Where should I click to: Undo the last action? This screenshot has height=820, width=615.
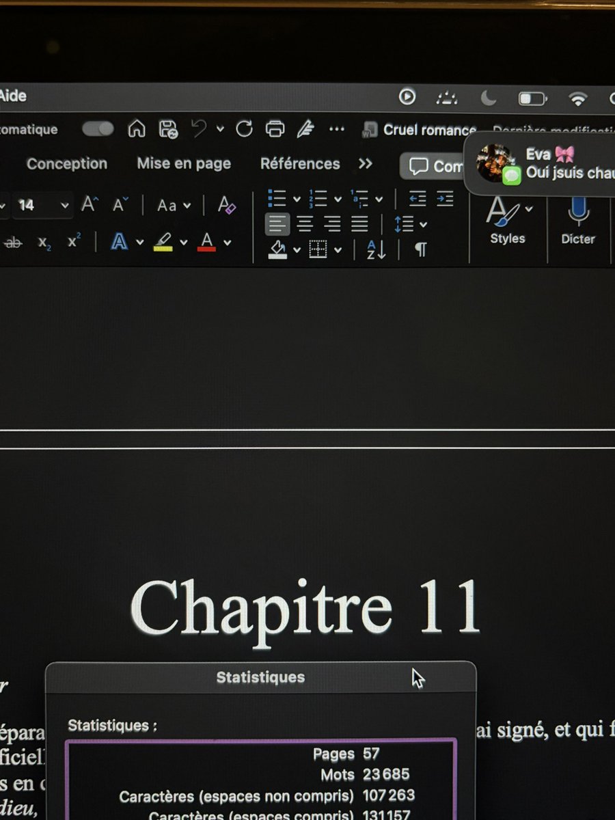point(199,128)
